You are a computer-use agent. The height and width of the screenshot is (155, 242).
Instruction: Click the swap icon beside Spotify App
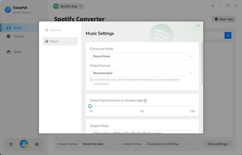coord(80,6)
